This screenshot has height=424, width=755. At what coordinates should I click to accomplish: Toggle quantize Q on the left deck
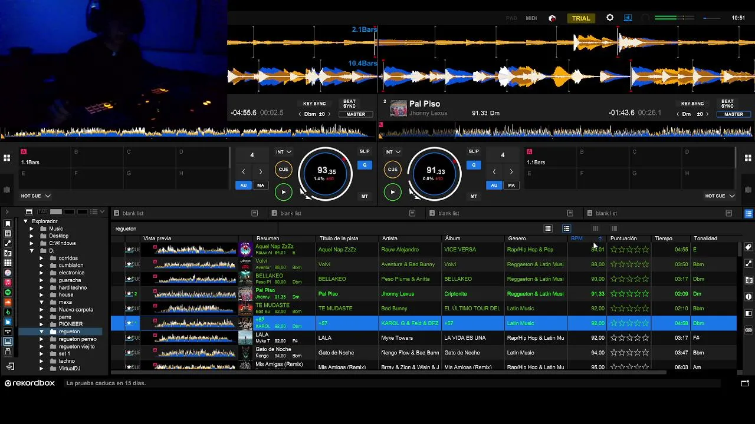tap(365, 165)
